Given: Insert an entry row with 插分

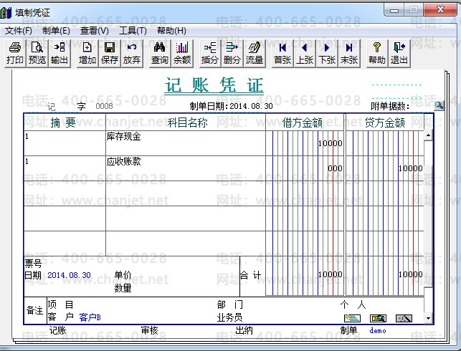Looking at the screenshot, I should (x=210, y=53).
